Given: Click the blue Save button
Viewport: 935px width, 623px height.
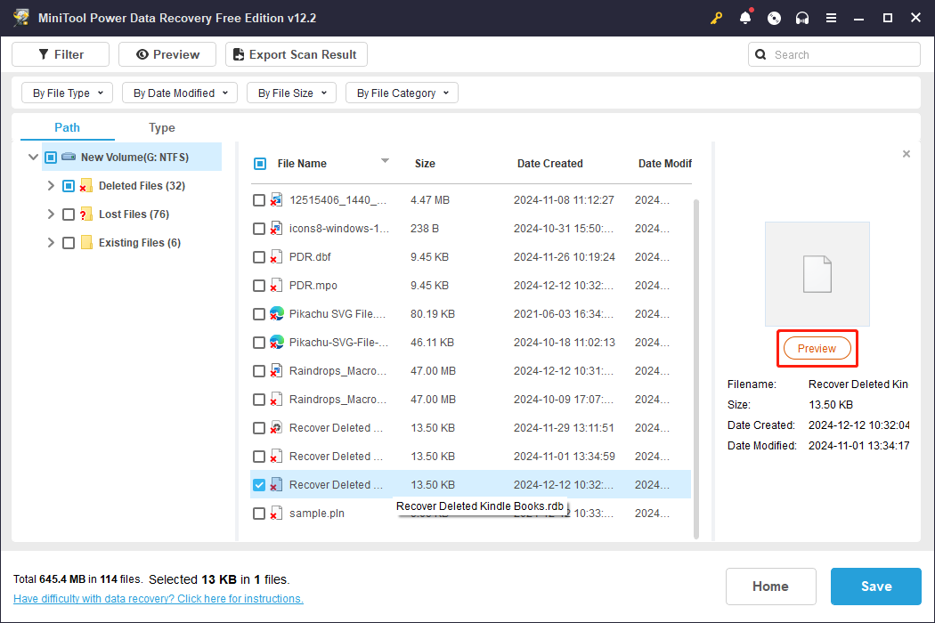Looking at the screenshot, I should (x=876, y=586).
